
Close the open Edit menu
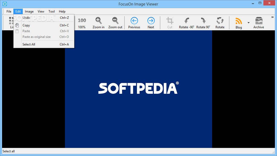click(18, 11)
